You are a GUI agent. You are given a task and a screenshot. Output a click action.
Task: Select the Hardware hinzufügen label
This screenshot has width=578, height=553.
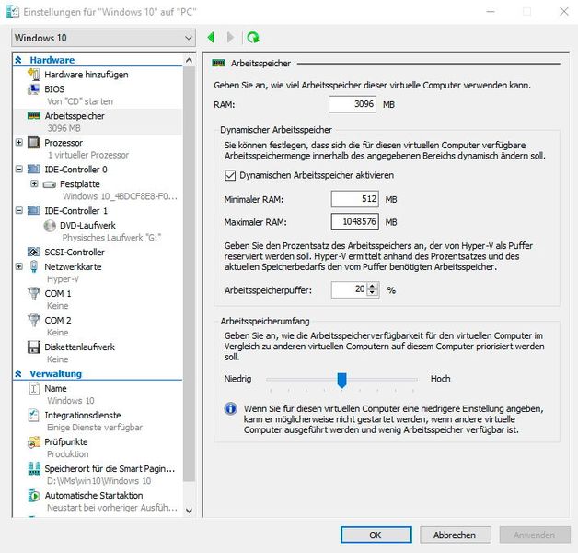87,75
